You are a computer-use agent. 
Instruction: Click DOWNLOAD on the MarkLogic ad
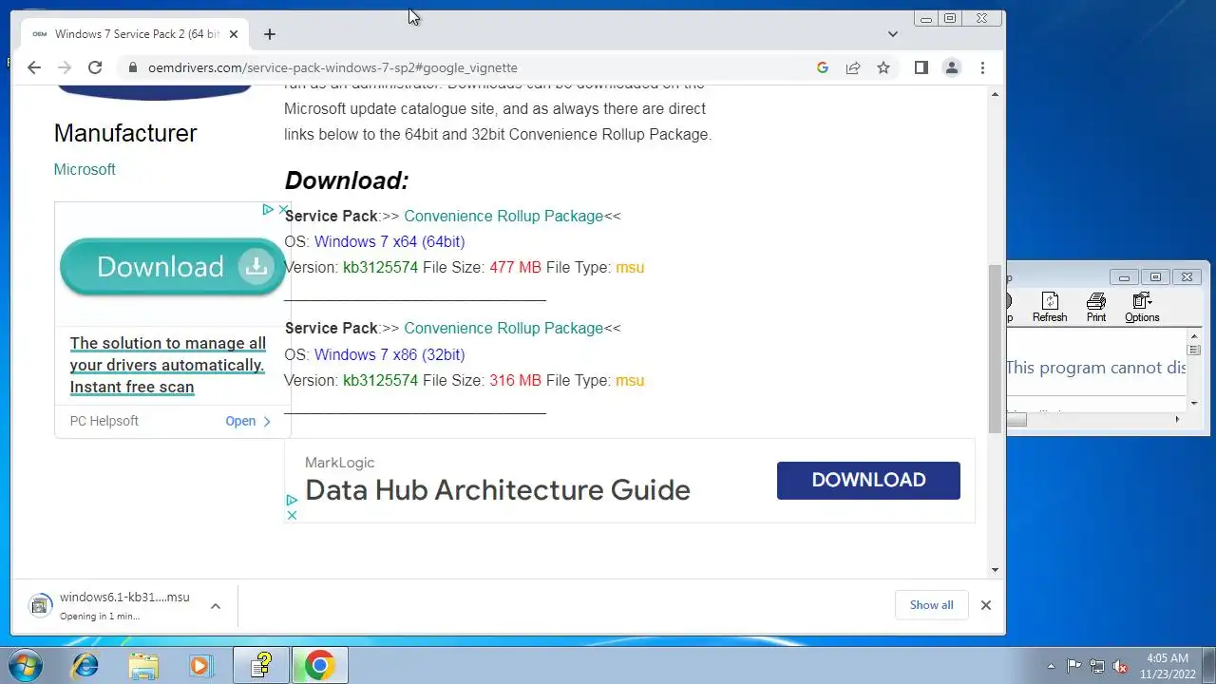pyautogui.click(x=868, y=481)
